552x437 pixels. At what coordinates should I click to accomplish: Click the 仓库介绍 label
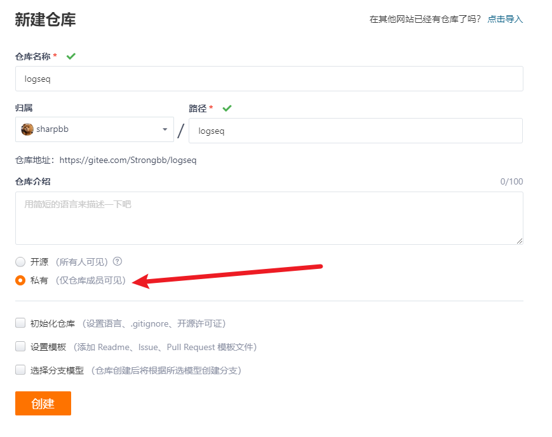click(33, 182)
